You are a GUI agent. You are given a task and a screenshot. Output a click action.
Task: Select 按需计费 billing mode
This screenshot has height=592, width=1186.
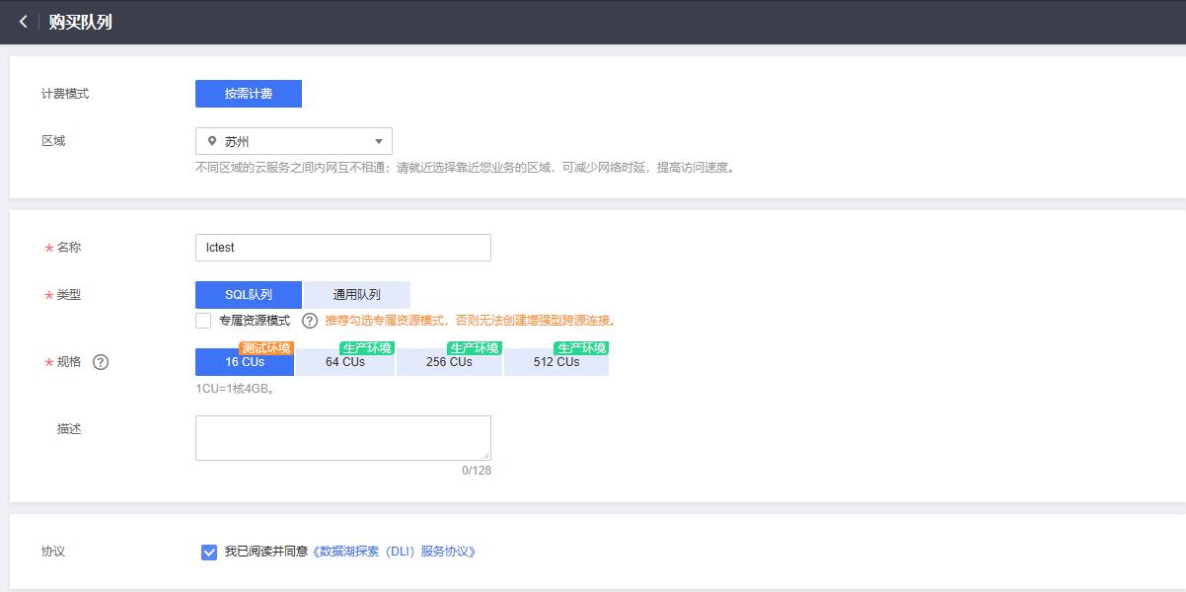tap(249, 94)
